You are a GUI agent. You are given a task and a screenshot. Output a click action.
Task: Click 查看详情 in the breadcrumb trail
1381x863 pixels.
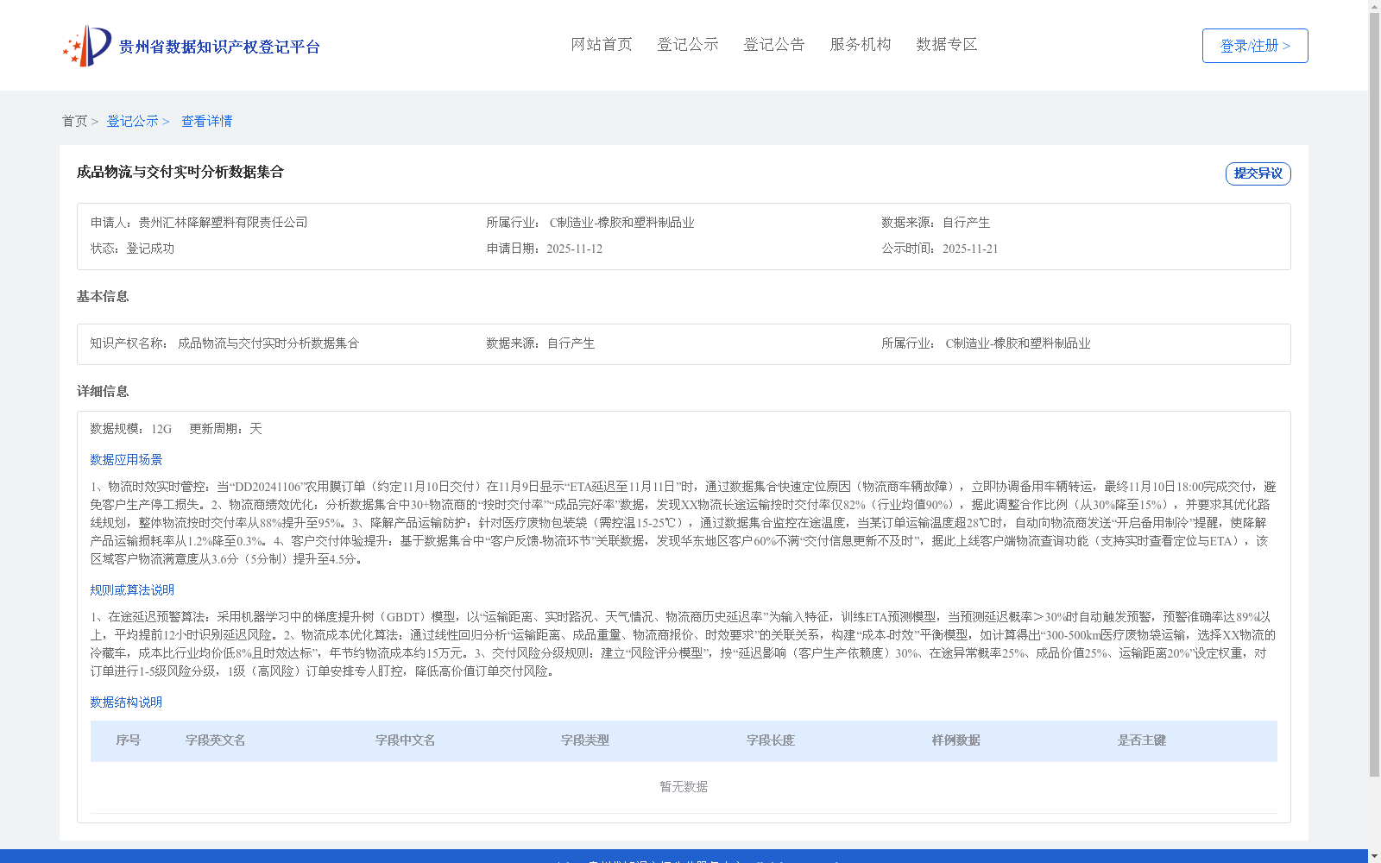pyautogui.click(x=206, y=121)
